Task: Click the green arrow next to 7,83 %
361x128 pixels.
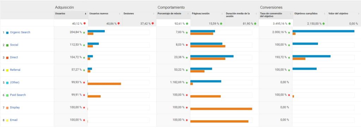Action: click(x=187, y=33)
